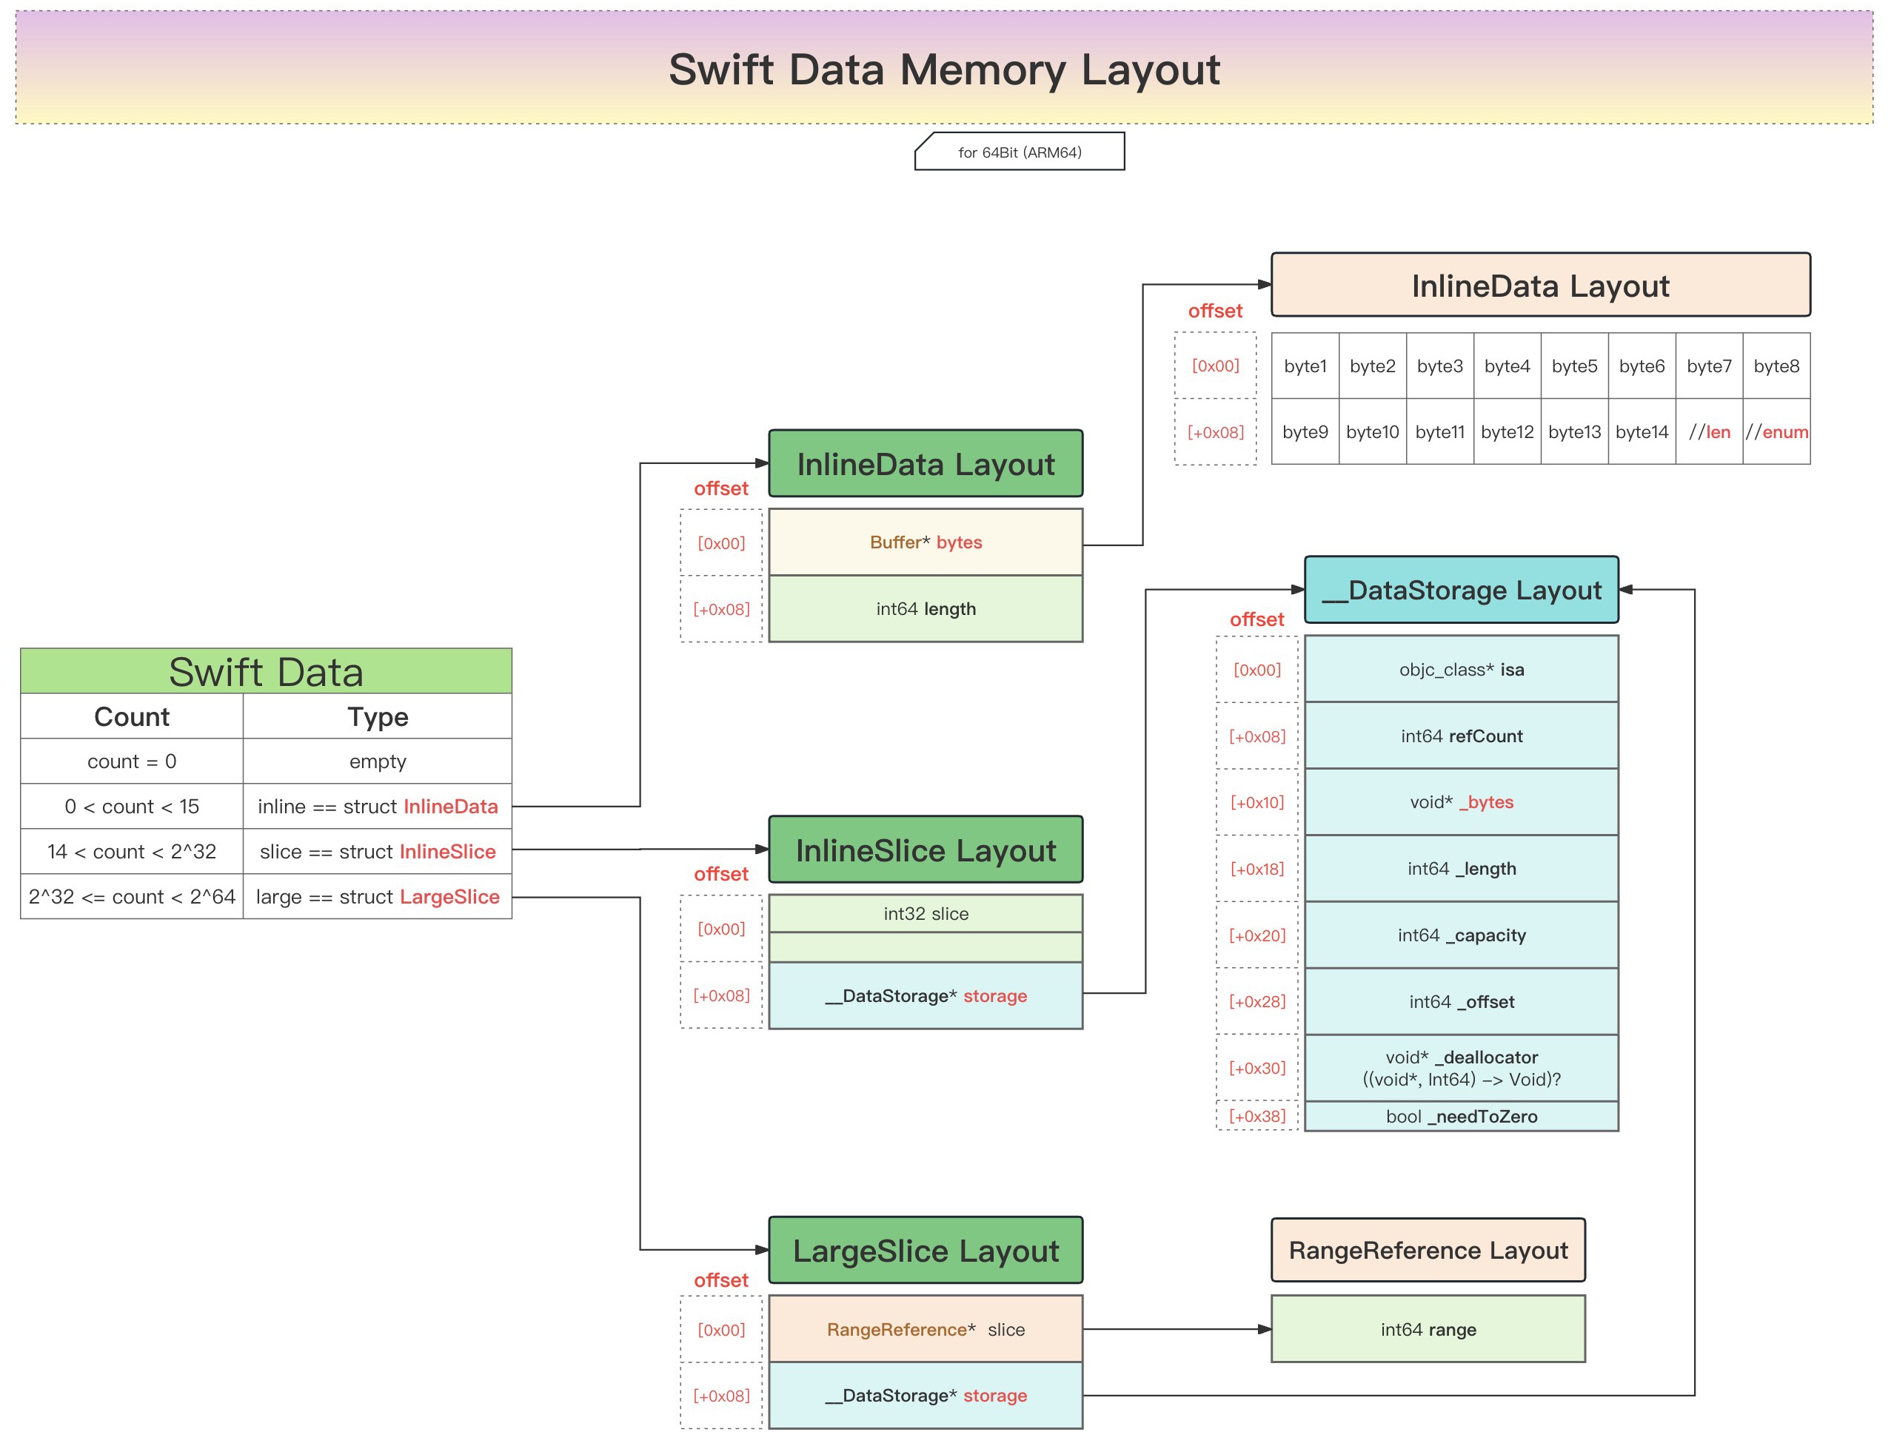
Task: Select the "Buffer* bytes" field block
Action: coord(926,542)
